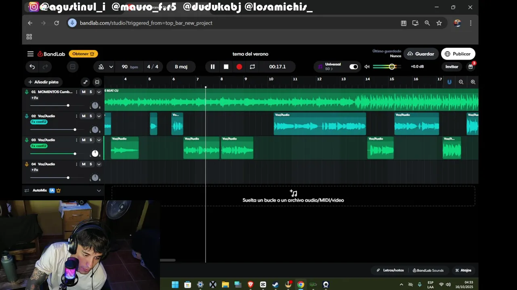Expand track 01 chevron
517x290 pixels.
99,92
